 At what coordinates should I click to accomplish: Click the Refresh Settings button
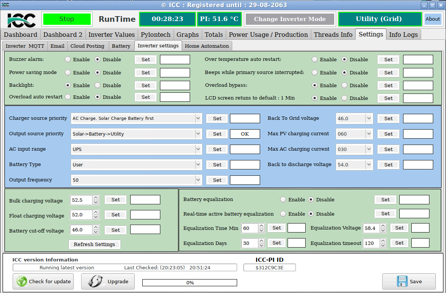(x=94, y=244)
